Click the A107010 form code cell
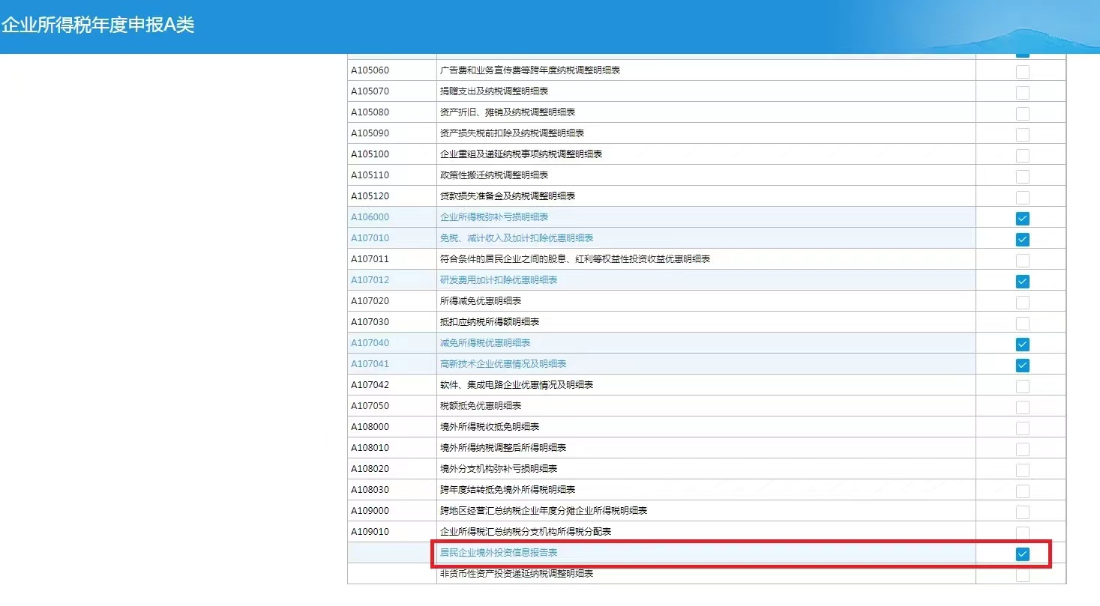 click(370, 238)
